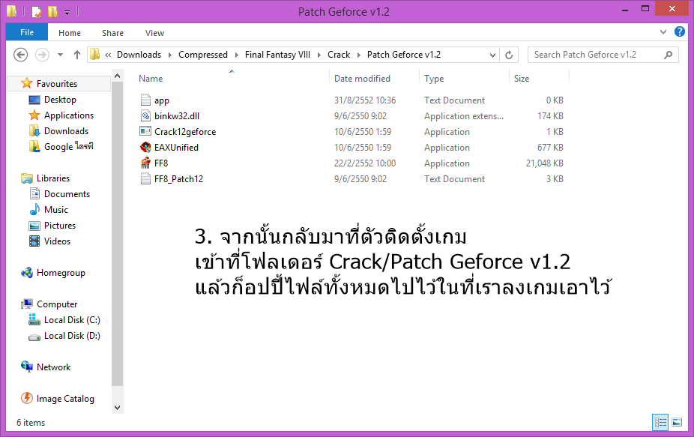Open the File ribbon tab

pos(26,32)
